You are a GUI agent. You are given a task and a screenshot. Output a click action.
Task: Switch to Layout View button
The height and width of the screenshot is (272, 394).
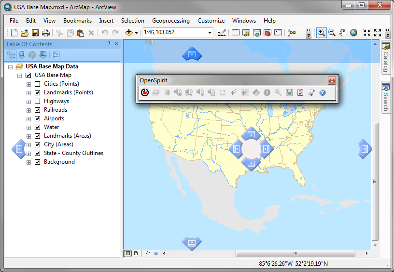[136, 254]
